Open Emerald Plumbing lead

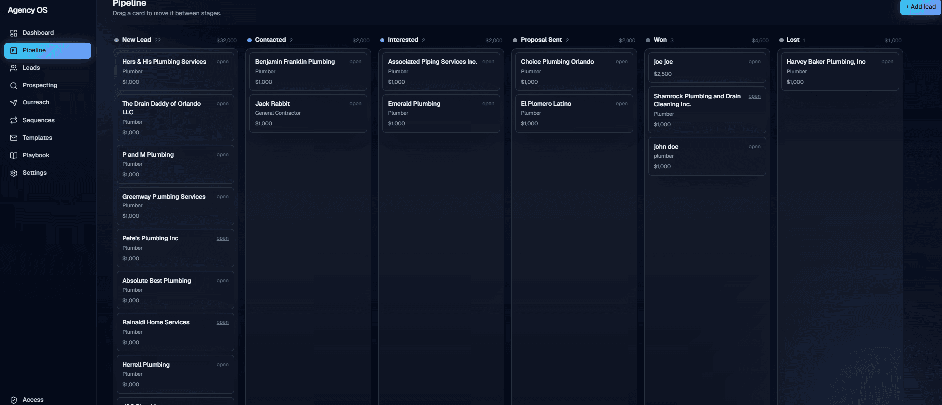coord(488,104)
